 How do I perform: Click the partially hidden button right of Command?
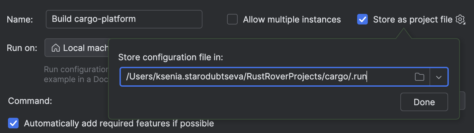coord(462,101)
